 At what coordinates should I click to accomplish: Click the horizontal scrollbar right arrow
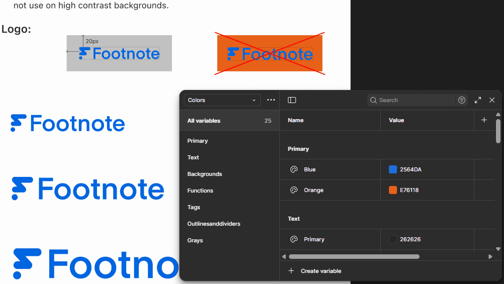point(490,257)
